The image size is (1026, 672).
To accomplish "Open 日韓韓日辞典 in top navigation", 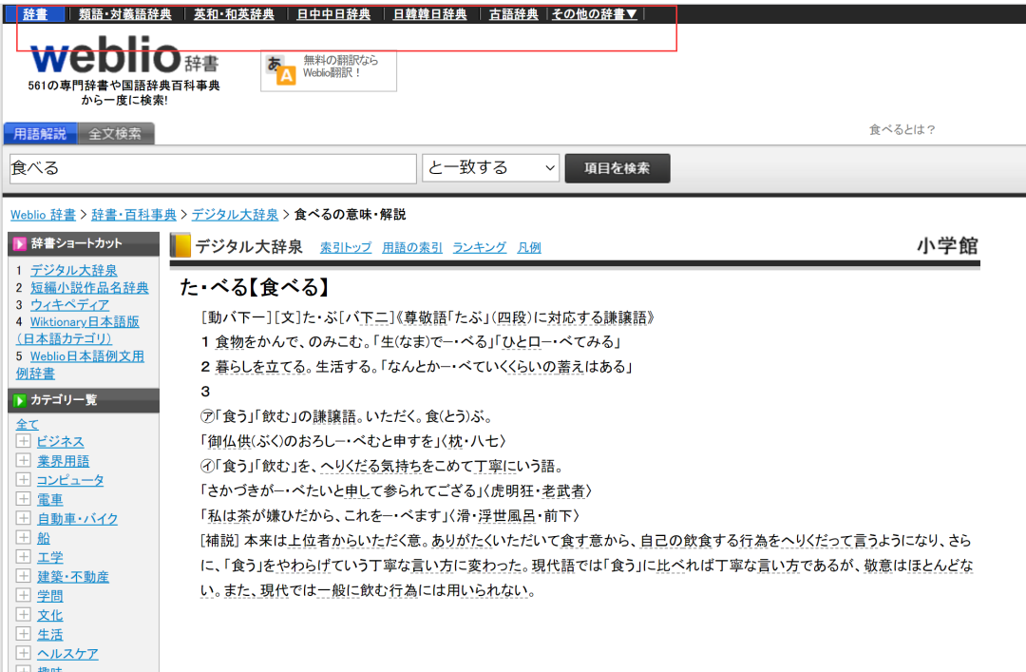I will point(430,13).
